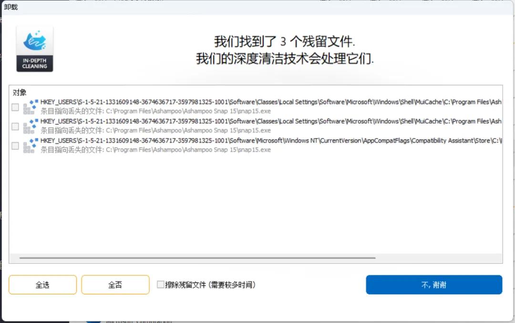The image size is (515, 323).
Task: Click the IN-DEPTH CLEANING logo icon
Action: (x=34, y=48)
